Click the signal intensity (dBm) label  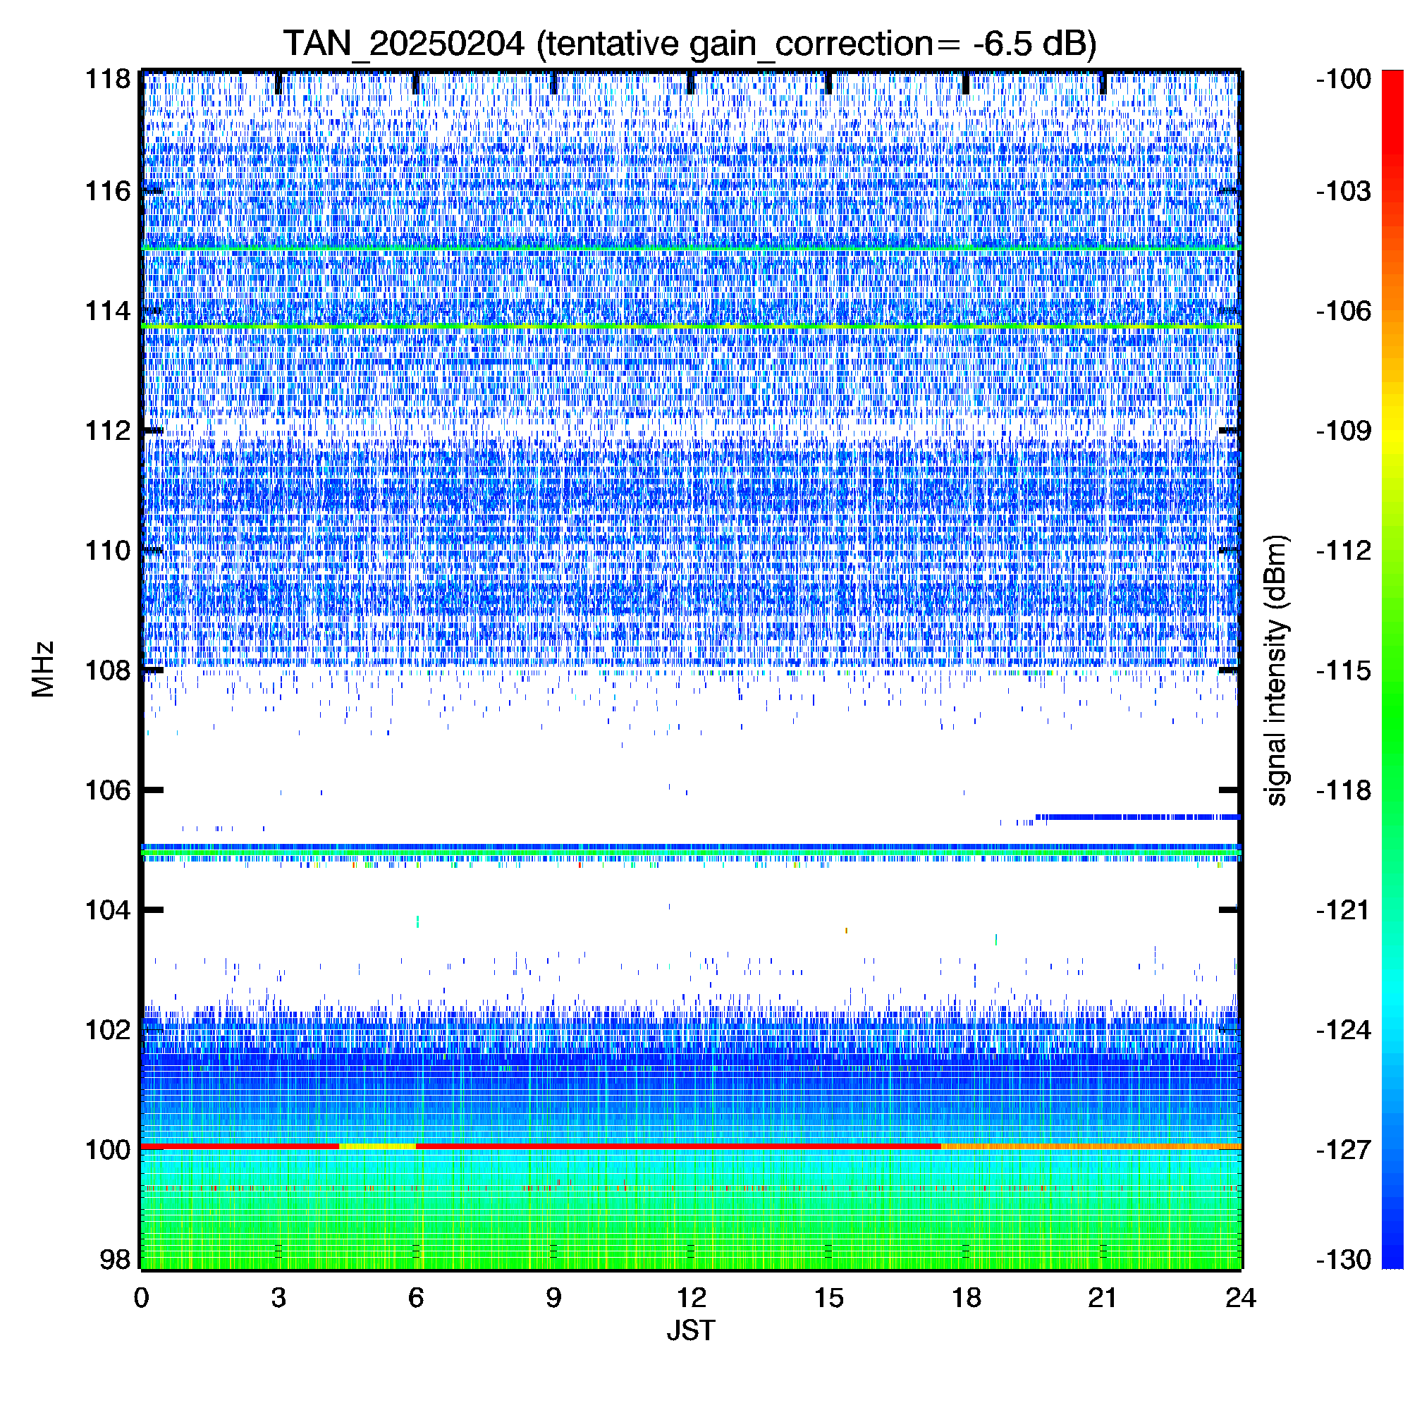click(1277, 670)
